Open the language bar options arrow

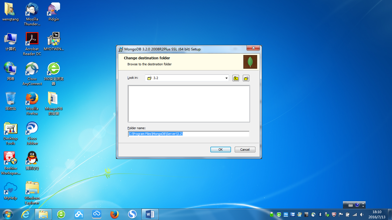coord(363,207)
